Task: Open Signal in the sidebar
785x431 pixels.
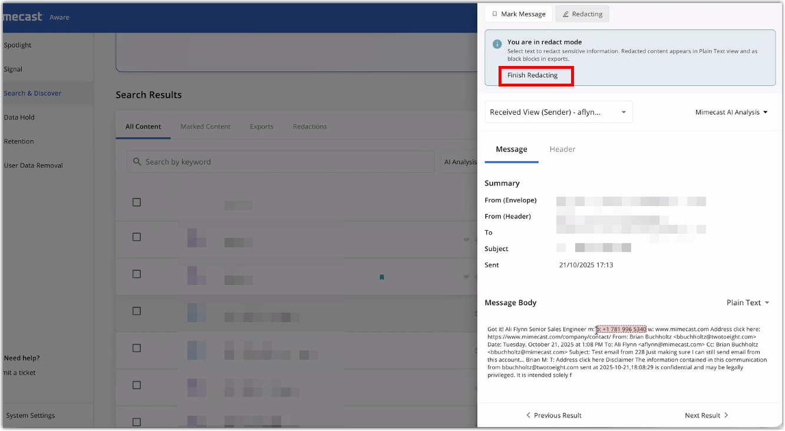Action: click(x=13, y=69)
